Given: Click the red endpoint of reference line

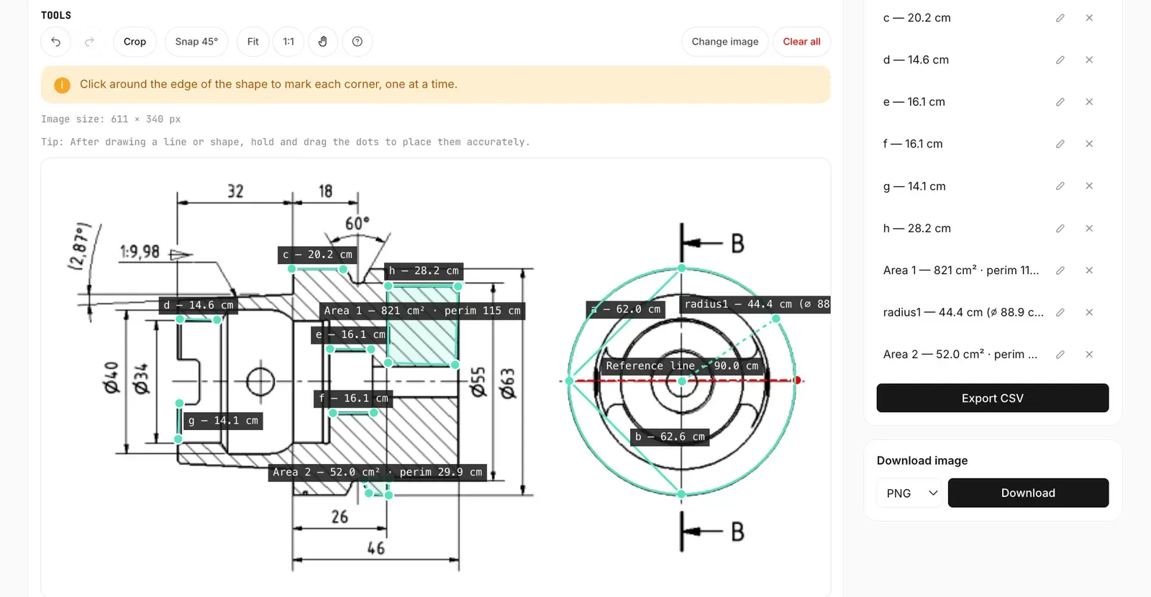Looking at the screenshot, I should pos(796,380).
